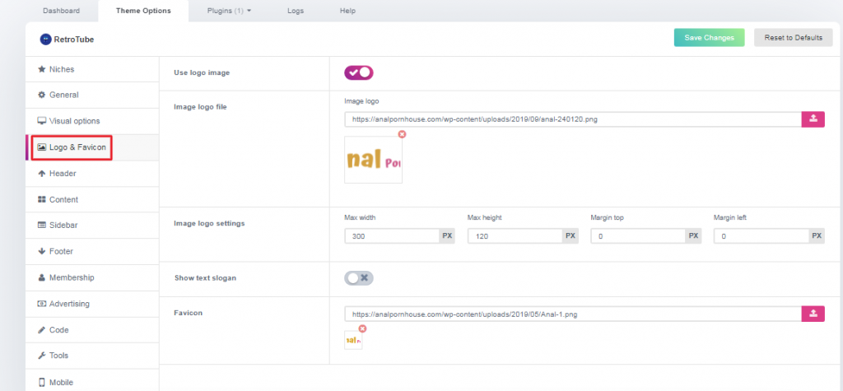Remove the favicon image with red X icon

coord(362,328)
